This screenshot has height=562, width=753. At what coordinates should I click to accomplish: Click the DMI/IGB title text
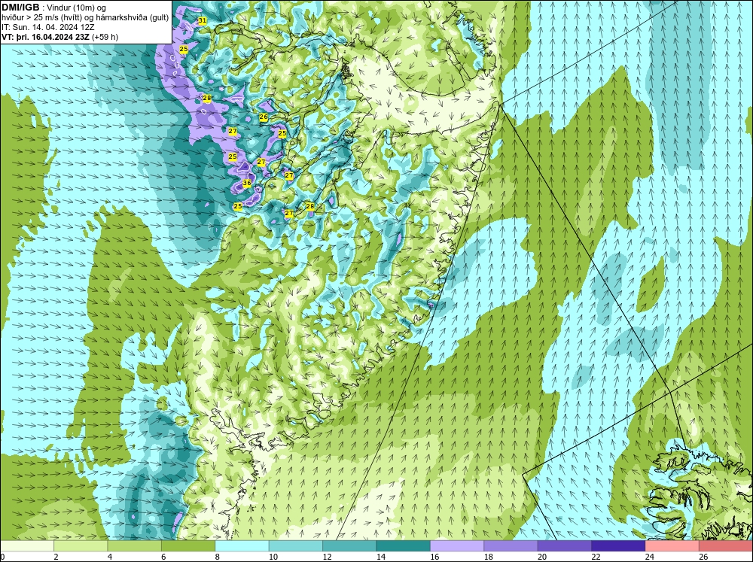[x=20, y=8]
